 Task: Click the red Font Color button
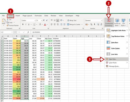point(45,24)
